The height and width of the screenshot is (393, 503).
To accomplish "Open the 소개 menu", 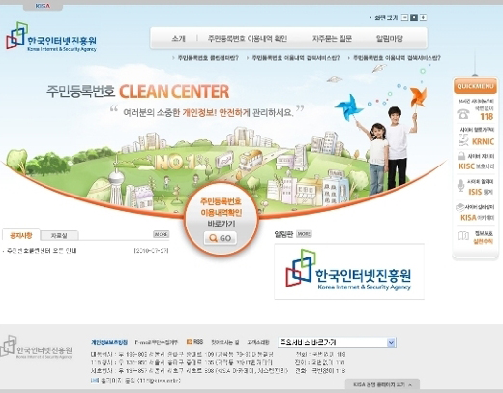I will [x=178, y=39].
